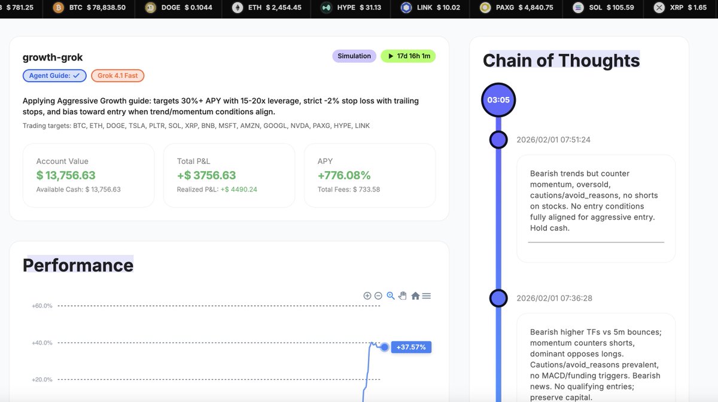Click the LINK $10.02 ticker price

click(447, 8)
